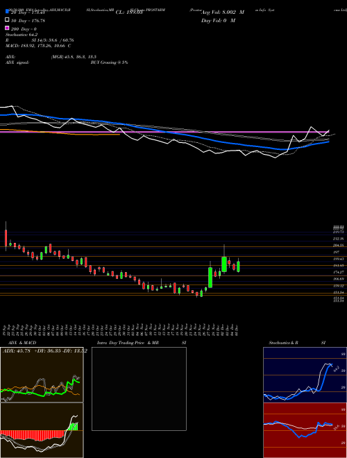Click the '64.2' stochastic value label
This screenshot has height=458, width=347.
tap(336, 368)
